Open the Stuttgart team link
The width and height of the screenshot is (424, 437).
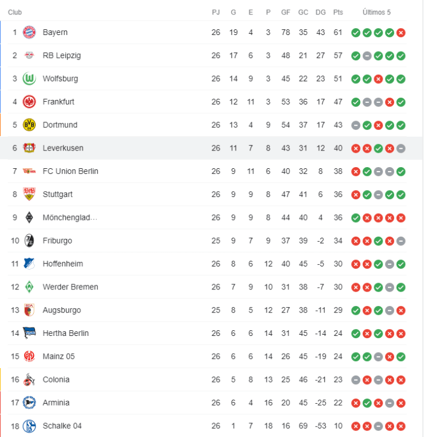point(57,194)
